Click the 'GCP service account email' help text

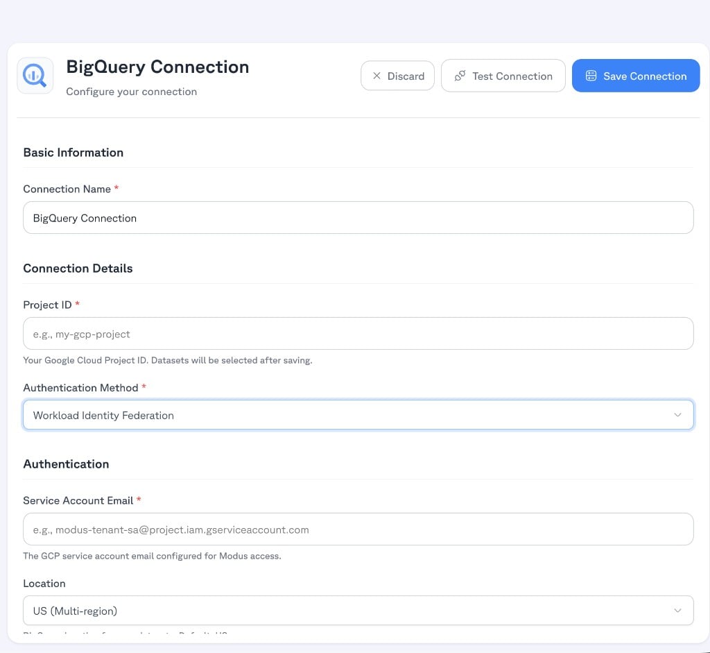point(152,556)
